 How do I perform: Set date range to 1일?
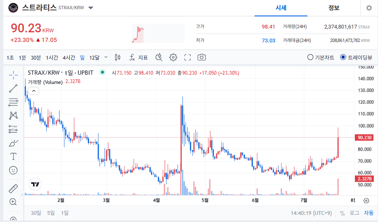click(65, 213)
